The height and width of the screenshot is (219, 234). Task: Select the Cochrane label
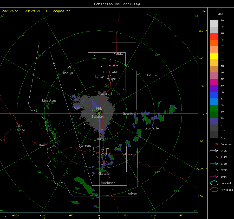(x=85, y=146)
